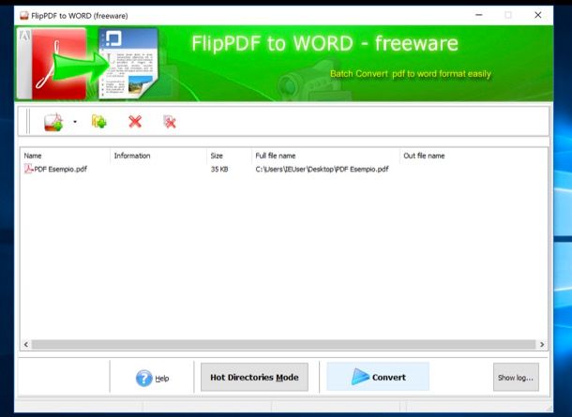Select the PDF Esempio.pdf file row
Screen dimensions: 572x417
(x=284, y=169)
